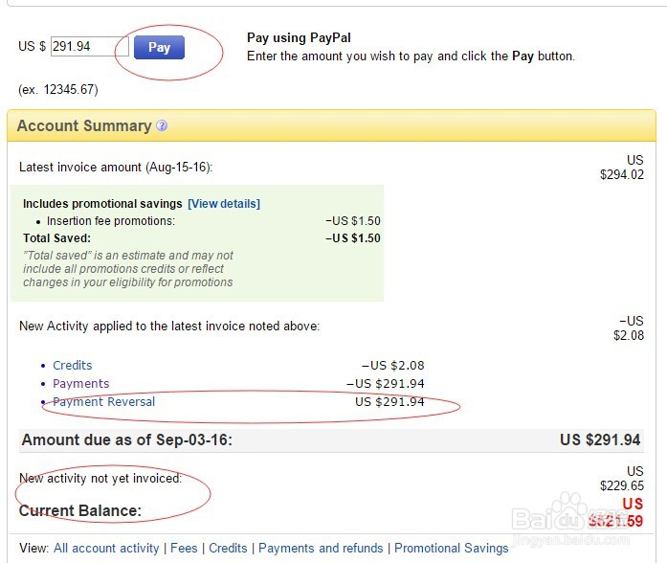The image size is (667, 563).
Task: Open the Promotional Savings link
Action: tap(452, 549)
